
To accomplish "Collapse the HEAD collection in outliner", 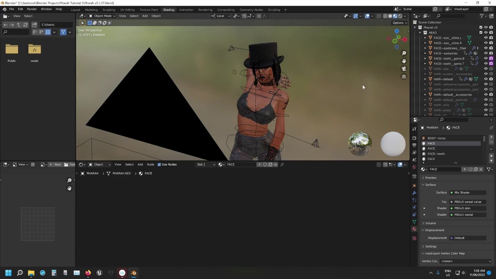I will (420, 33).
